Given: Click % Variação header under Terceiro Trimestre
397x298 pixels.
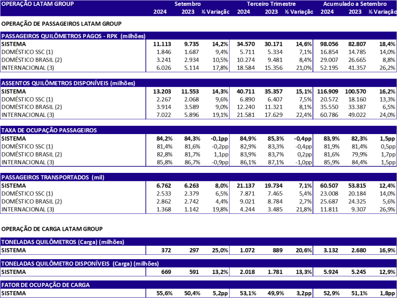Looking at the screenshot, I should [x=299, y=12].
